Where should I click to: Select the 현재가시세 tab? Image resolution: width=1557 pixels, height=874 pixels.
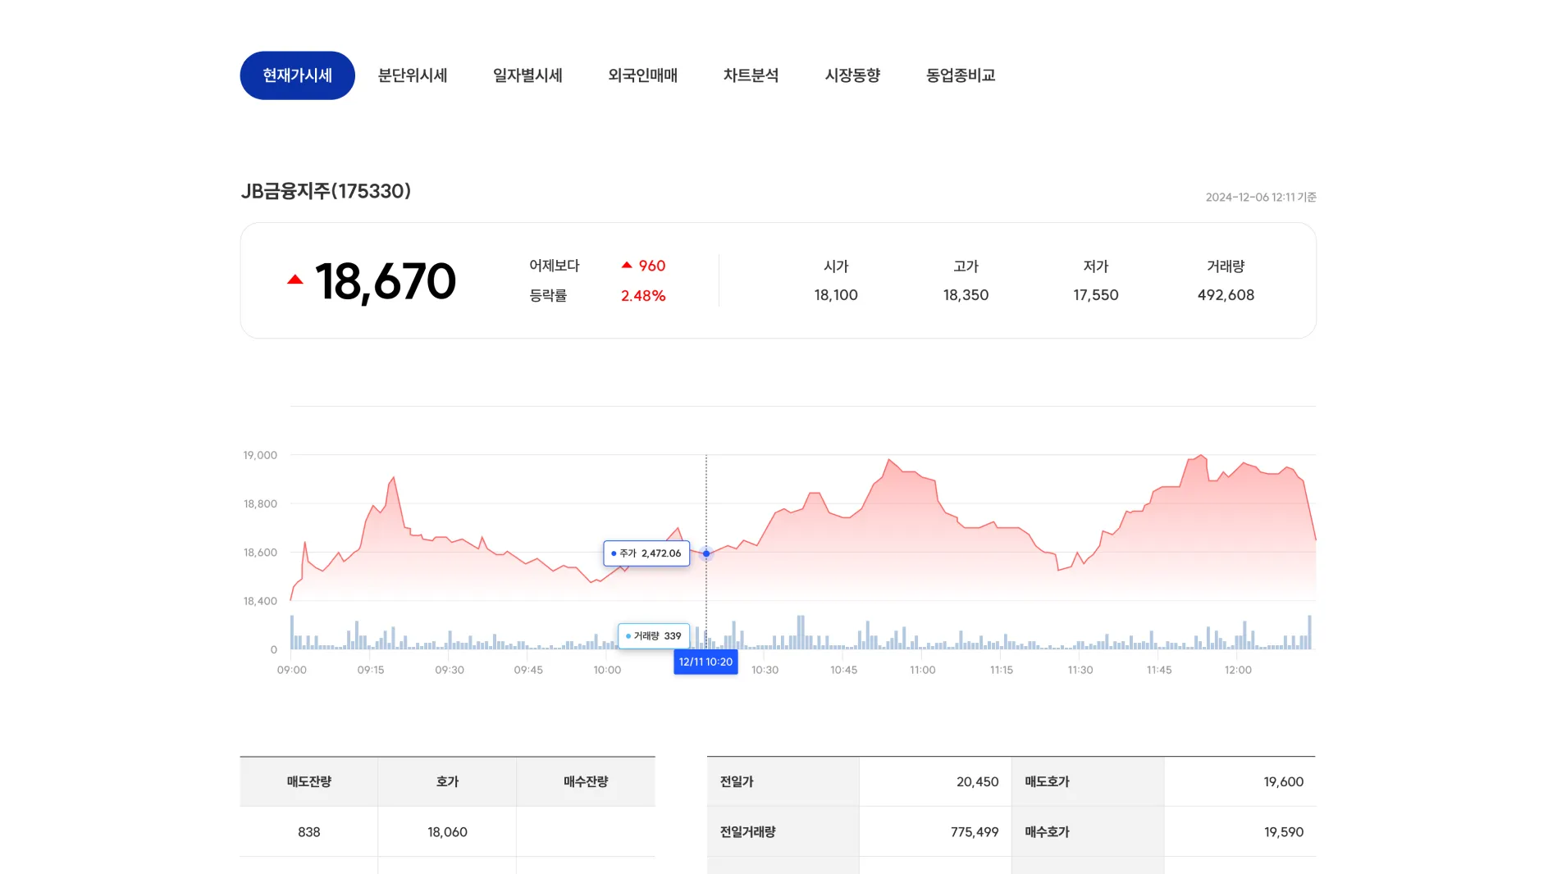297,75
